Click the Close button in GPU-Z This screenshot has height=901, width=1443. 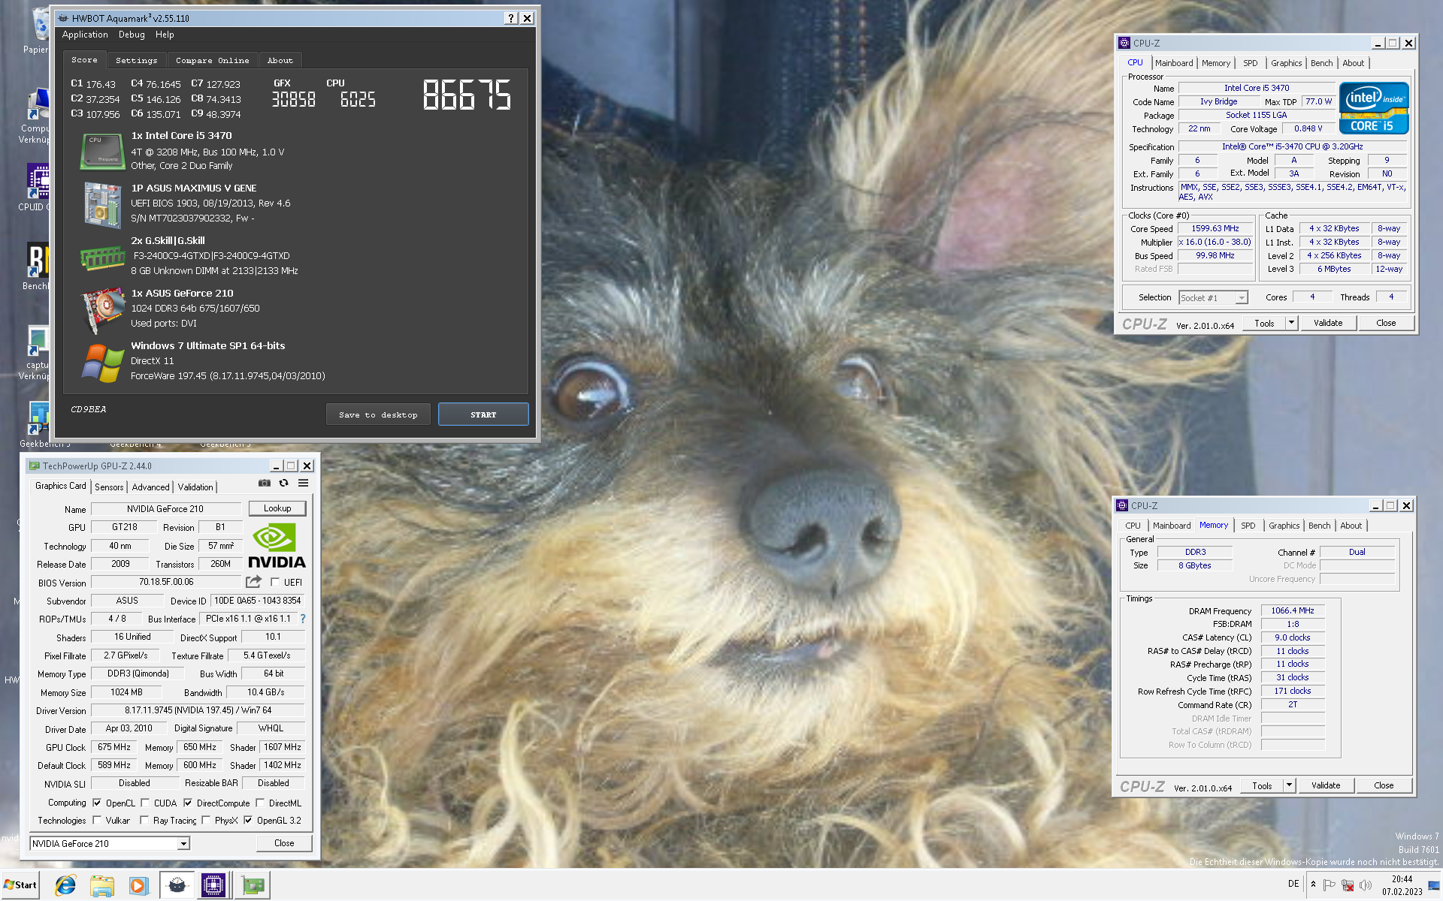pos(284,843)
